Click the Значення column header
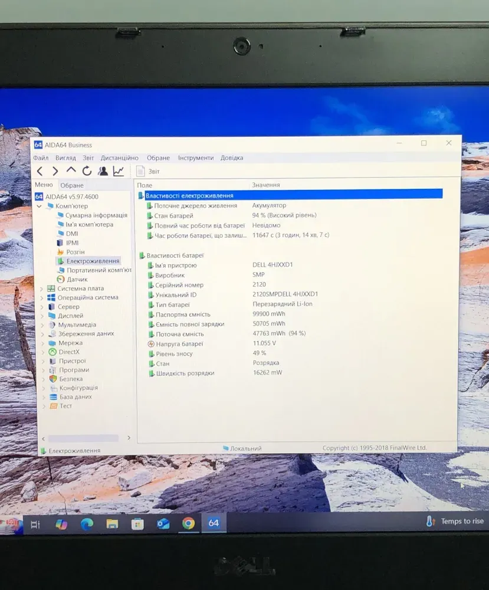Image resolution: width=489 pixels, height=590 pixels. (x=265, y=185)
